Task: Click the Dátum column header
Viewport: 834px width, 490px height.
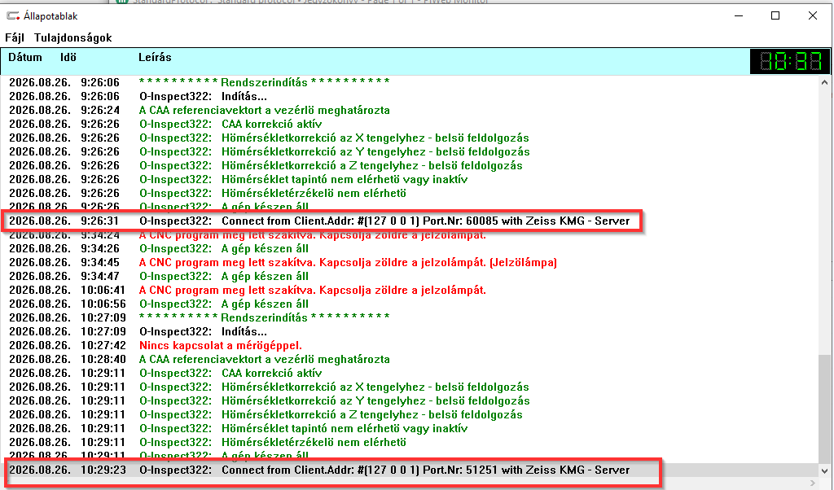Action: [x=25, y=58]
